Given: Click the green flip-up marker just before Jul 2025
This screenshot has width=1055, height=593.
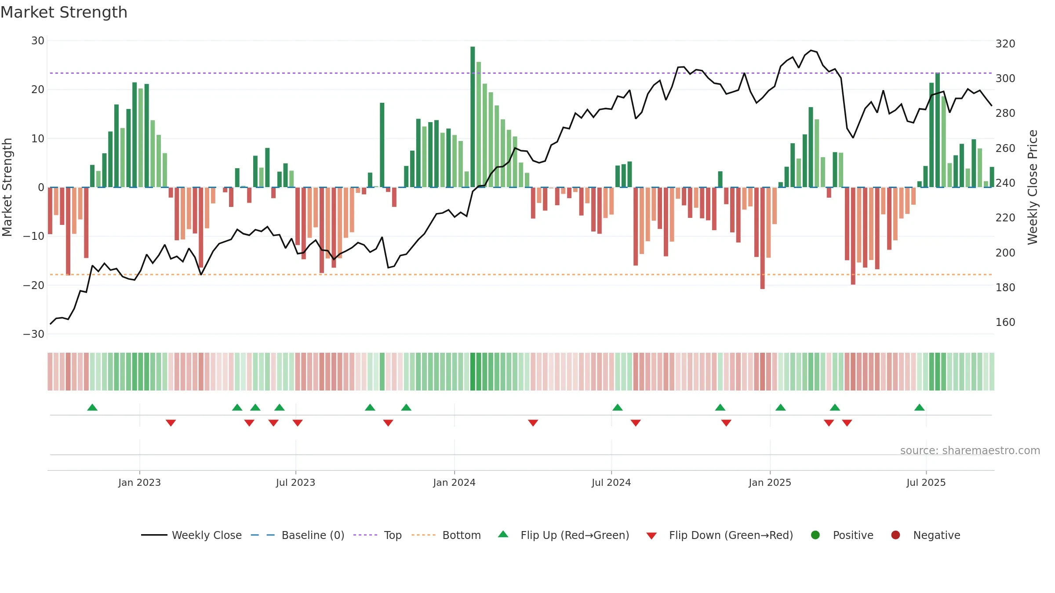Looking at the screenshot, I should click(920, 407).
